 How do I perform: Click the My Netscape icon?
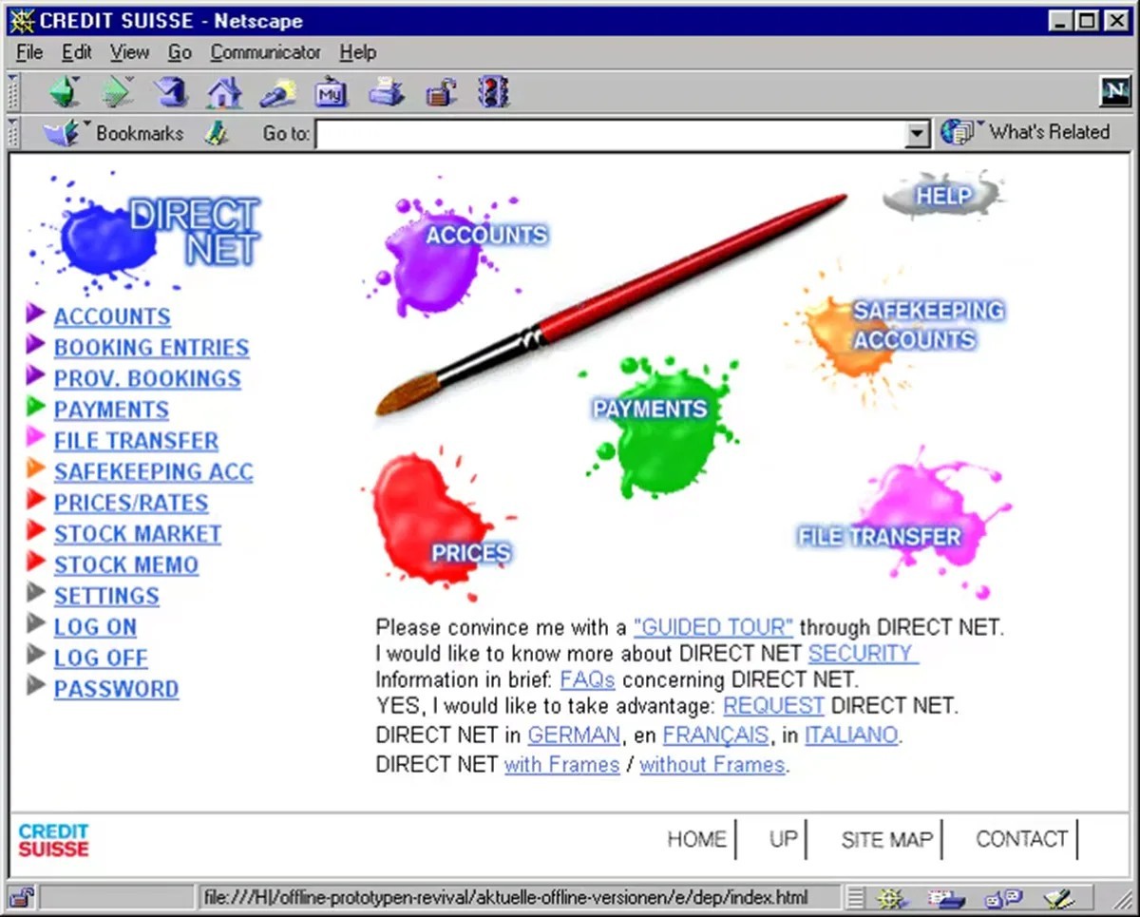(332, 92)
